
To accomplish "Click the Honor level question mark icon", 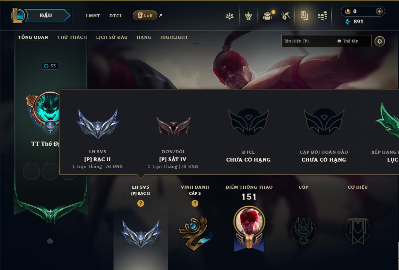I will (x=195, y=203).
